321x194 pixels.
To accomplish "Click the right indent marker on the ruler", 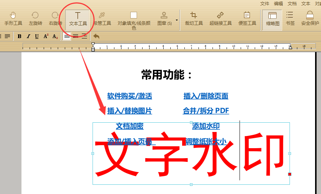I will pyautogui.click(x=290, y=47).
